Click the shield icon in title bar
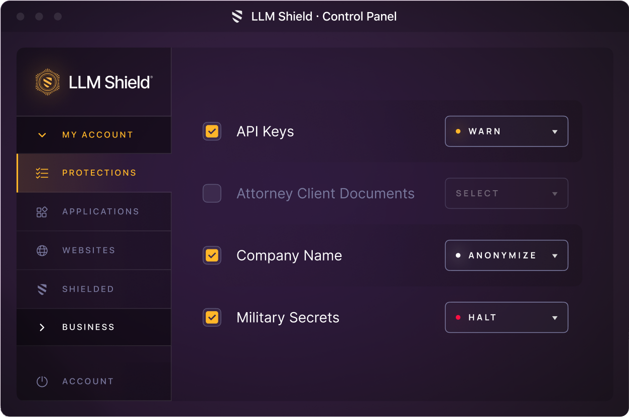This screenshot has height=417, width=629. (237, 17)
